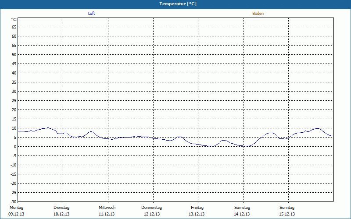Click the date 13.12.13
351x219 pixels.
click(197, 214)
